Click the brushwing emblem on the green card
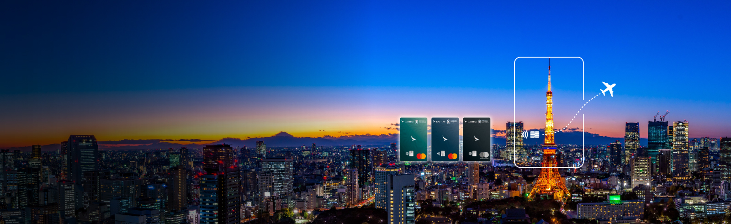Screen dimensions: 731x224 tap(413, 139)
